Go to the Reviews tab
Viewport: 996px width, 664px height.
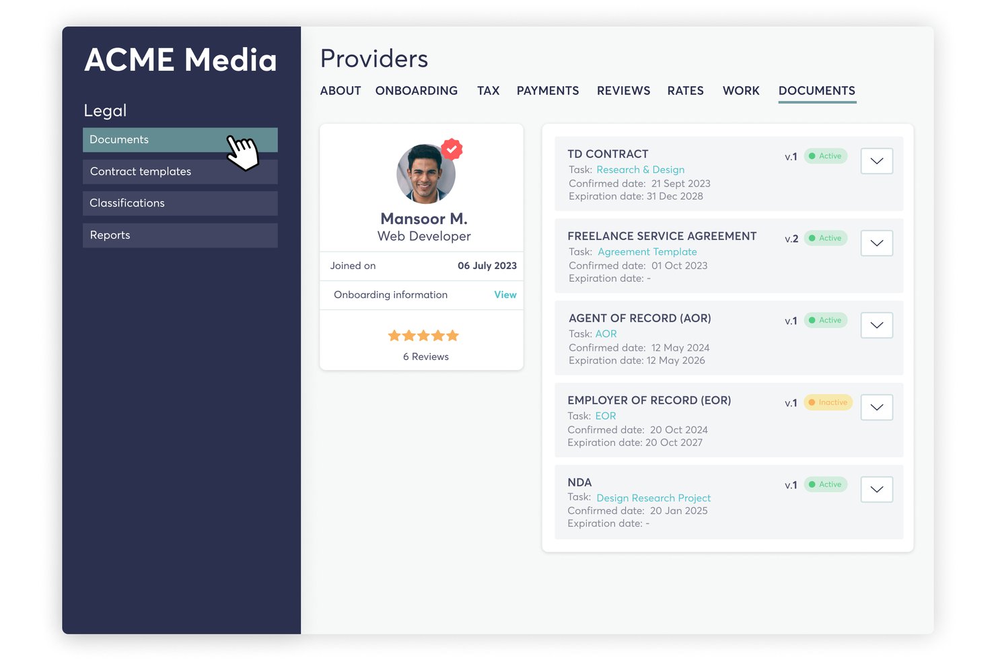(x=623, y=91)
